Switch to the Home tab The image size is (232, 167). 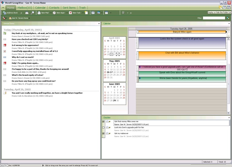point(11,8)
